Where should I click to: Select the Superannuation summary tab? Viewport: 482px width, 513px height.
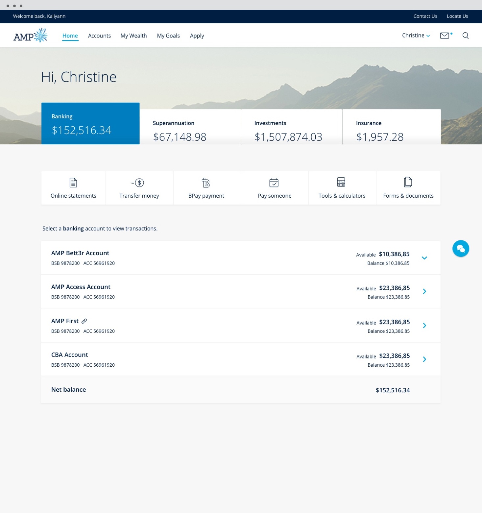pyautogui.click(x=190, y=127)
